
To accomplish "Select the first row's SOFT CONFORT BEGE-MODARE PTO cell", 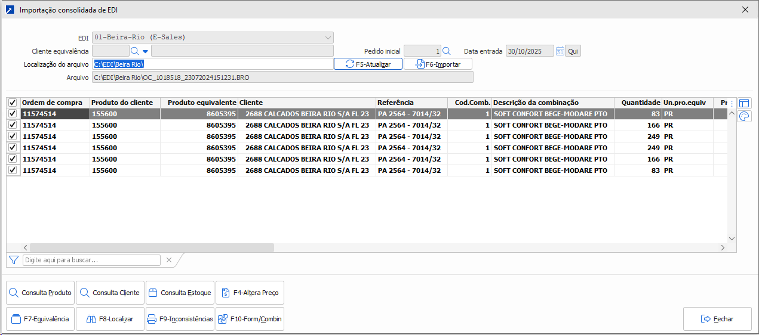I will (x=553, y=114).
